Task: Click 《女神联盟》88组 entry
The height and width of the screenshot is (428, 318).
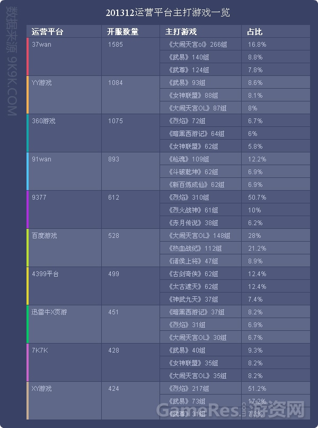Action: 193,96
